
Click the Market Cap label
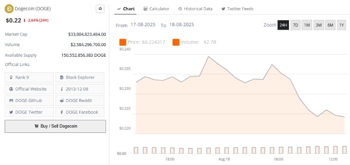16,35
